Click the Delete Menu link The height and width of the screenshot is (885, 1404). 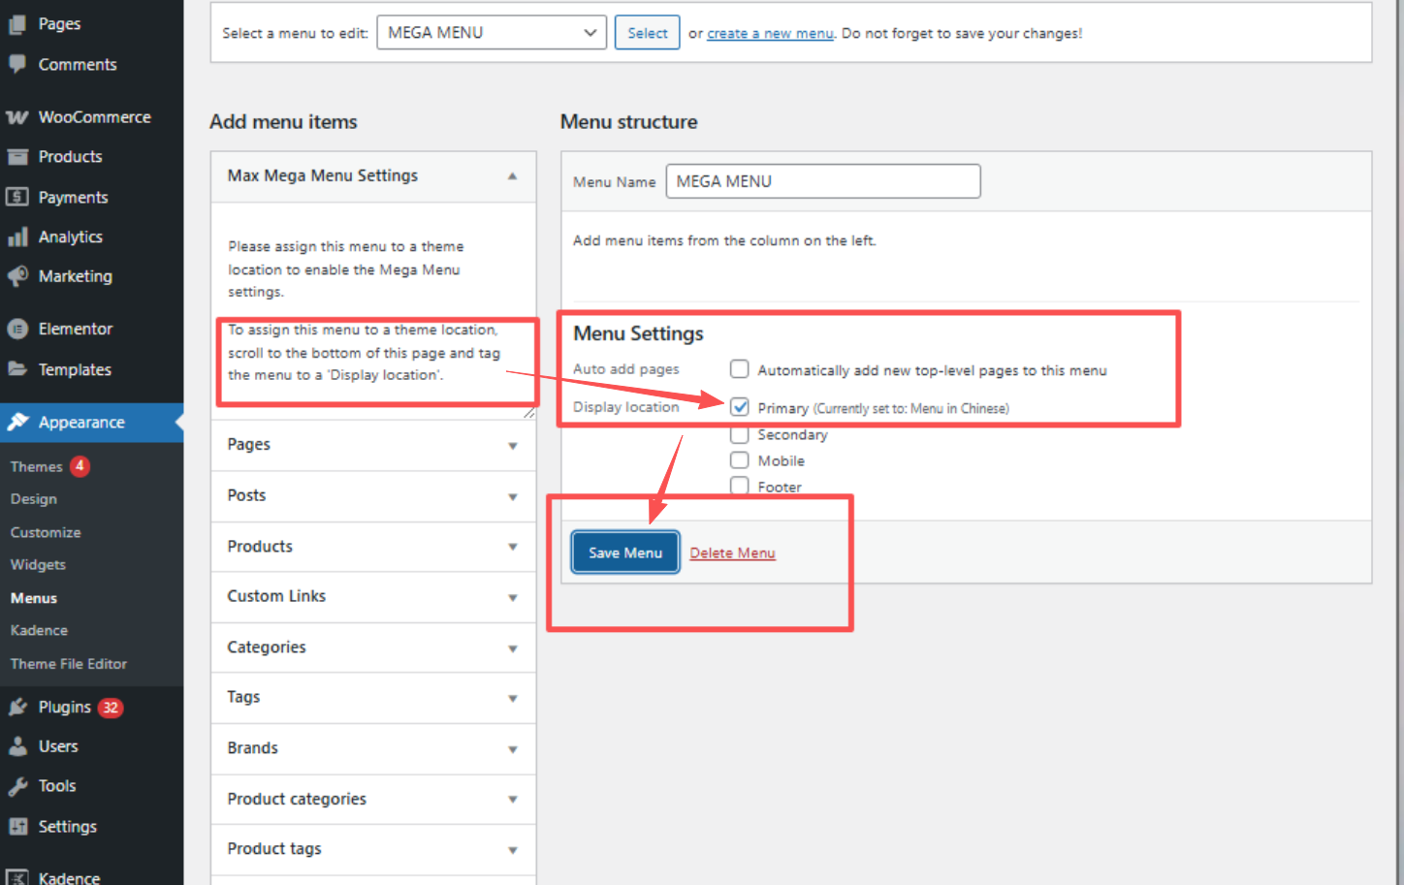pyautogui.click(x=732, y=553)
